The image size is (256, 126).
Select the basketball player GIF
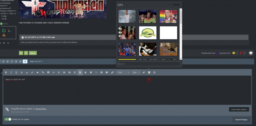(127, 49)
